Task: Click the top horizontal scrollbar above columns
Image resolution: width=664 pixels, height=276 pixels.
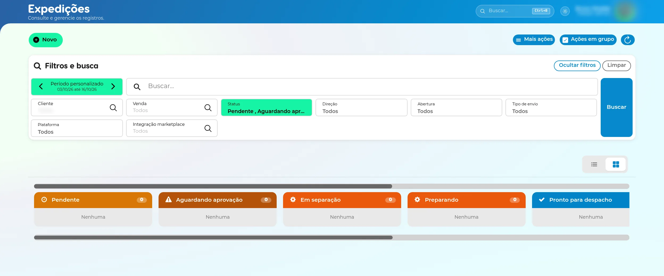Action: 331,186
